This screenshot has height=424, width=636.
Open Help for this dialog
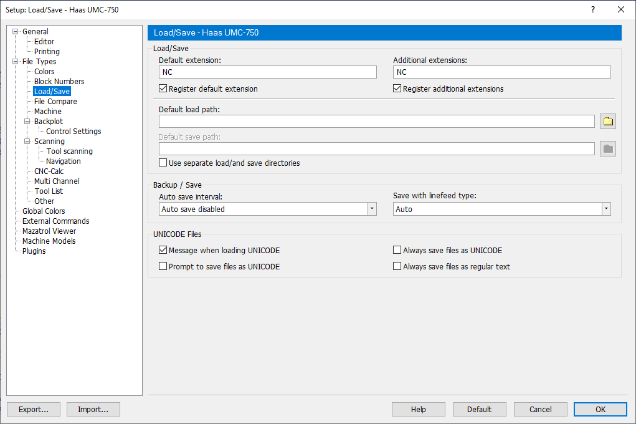[x=419, y=410]
